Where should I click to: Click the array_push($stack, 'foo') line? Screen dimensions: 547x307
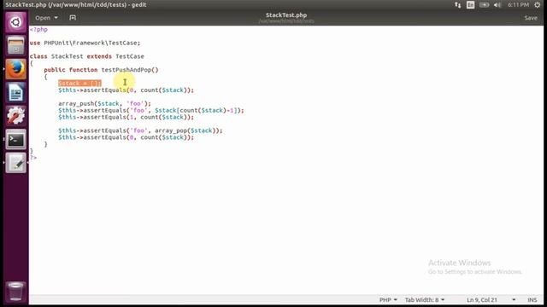pos(104,104)
